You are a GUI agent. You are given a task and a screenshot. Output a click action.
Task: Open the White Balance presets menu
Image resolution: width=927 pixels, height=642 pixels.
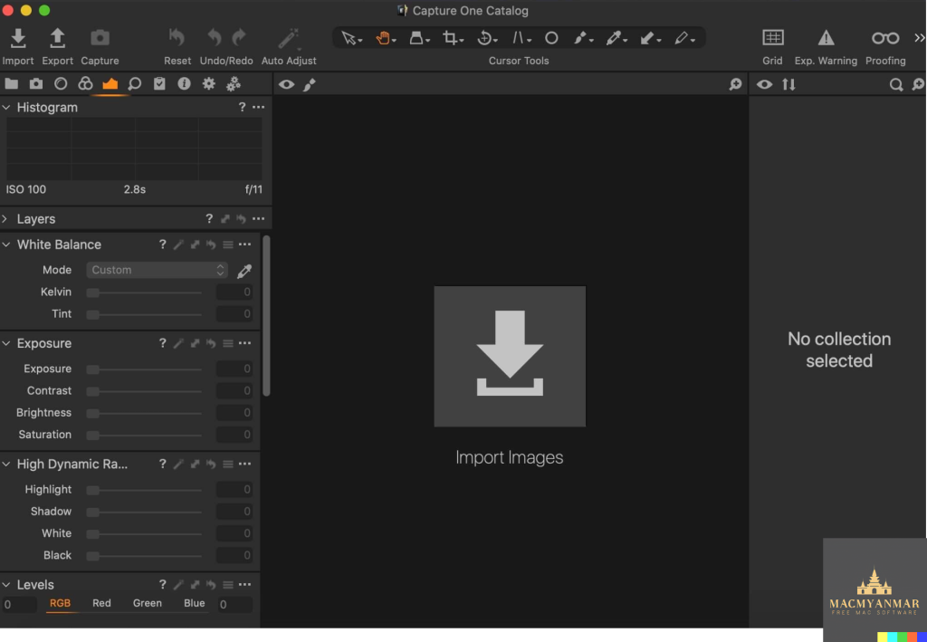pyautogui.click(x=227, y=244)
